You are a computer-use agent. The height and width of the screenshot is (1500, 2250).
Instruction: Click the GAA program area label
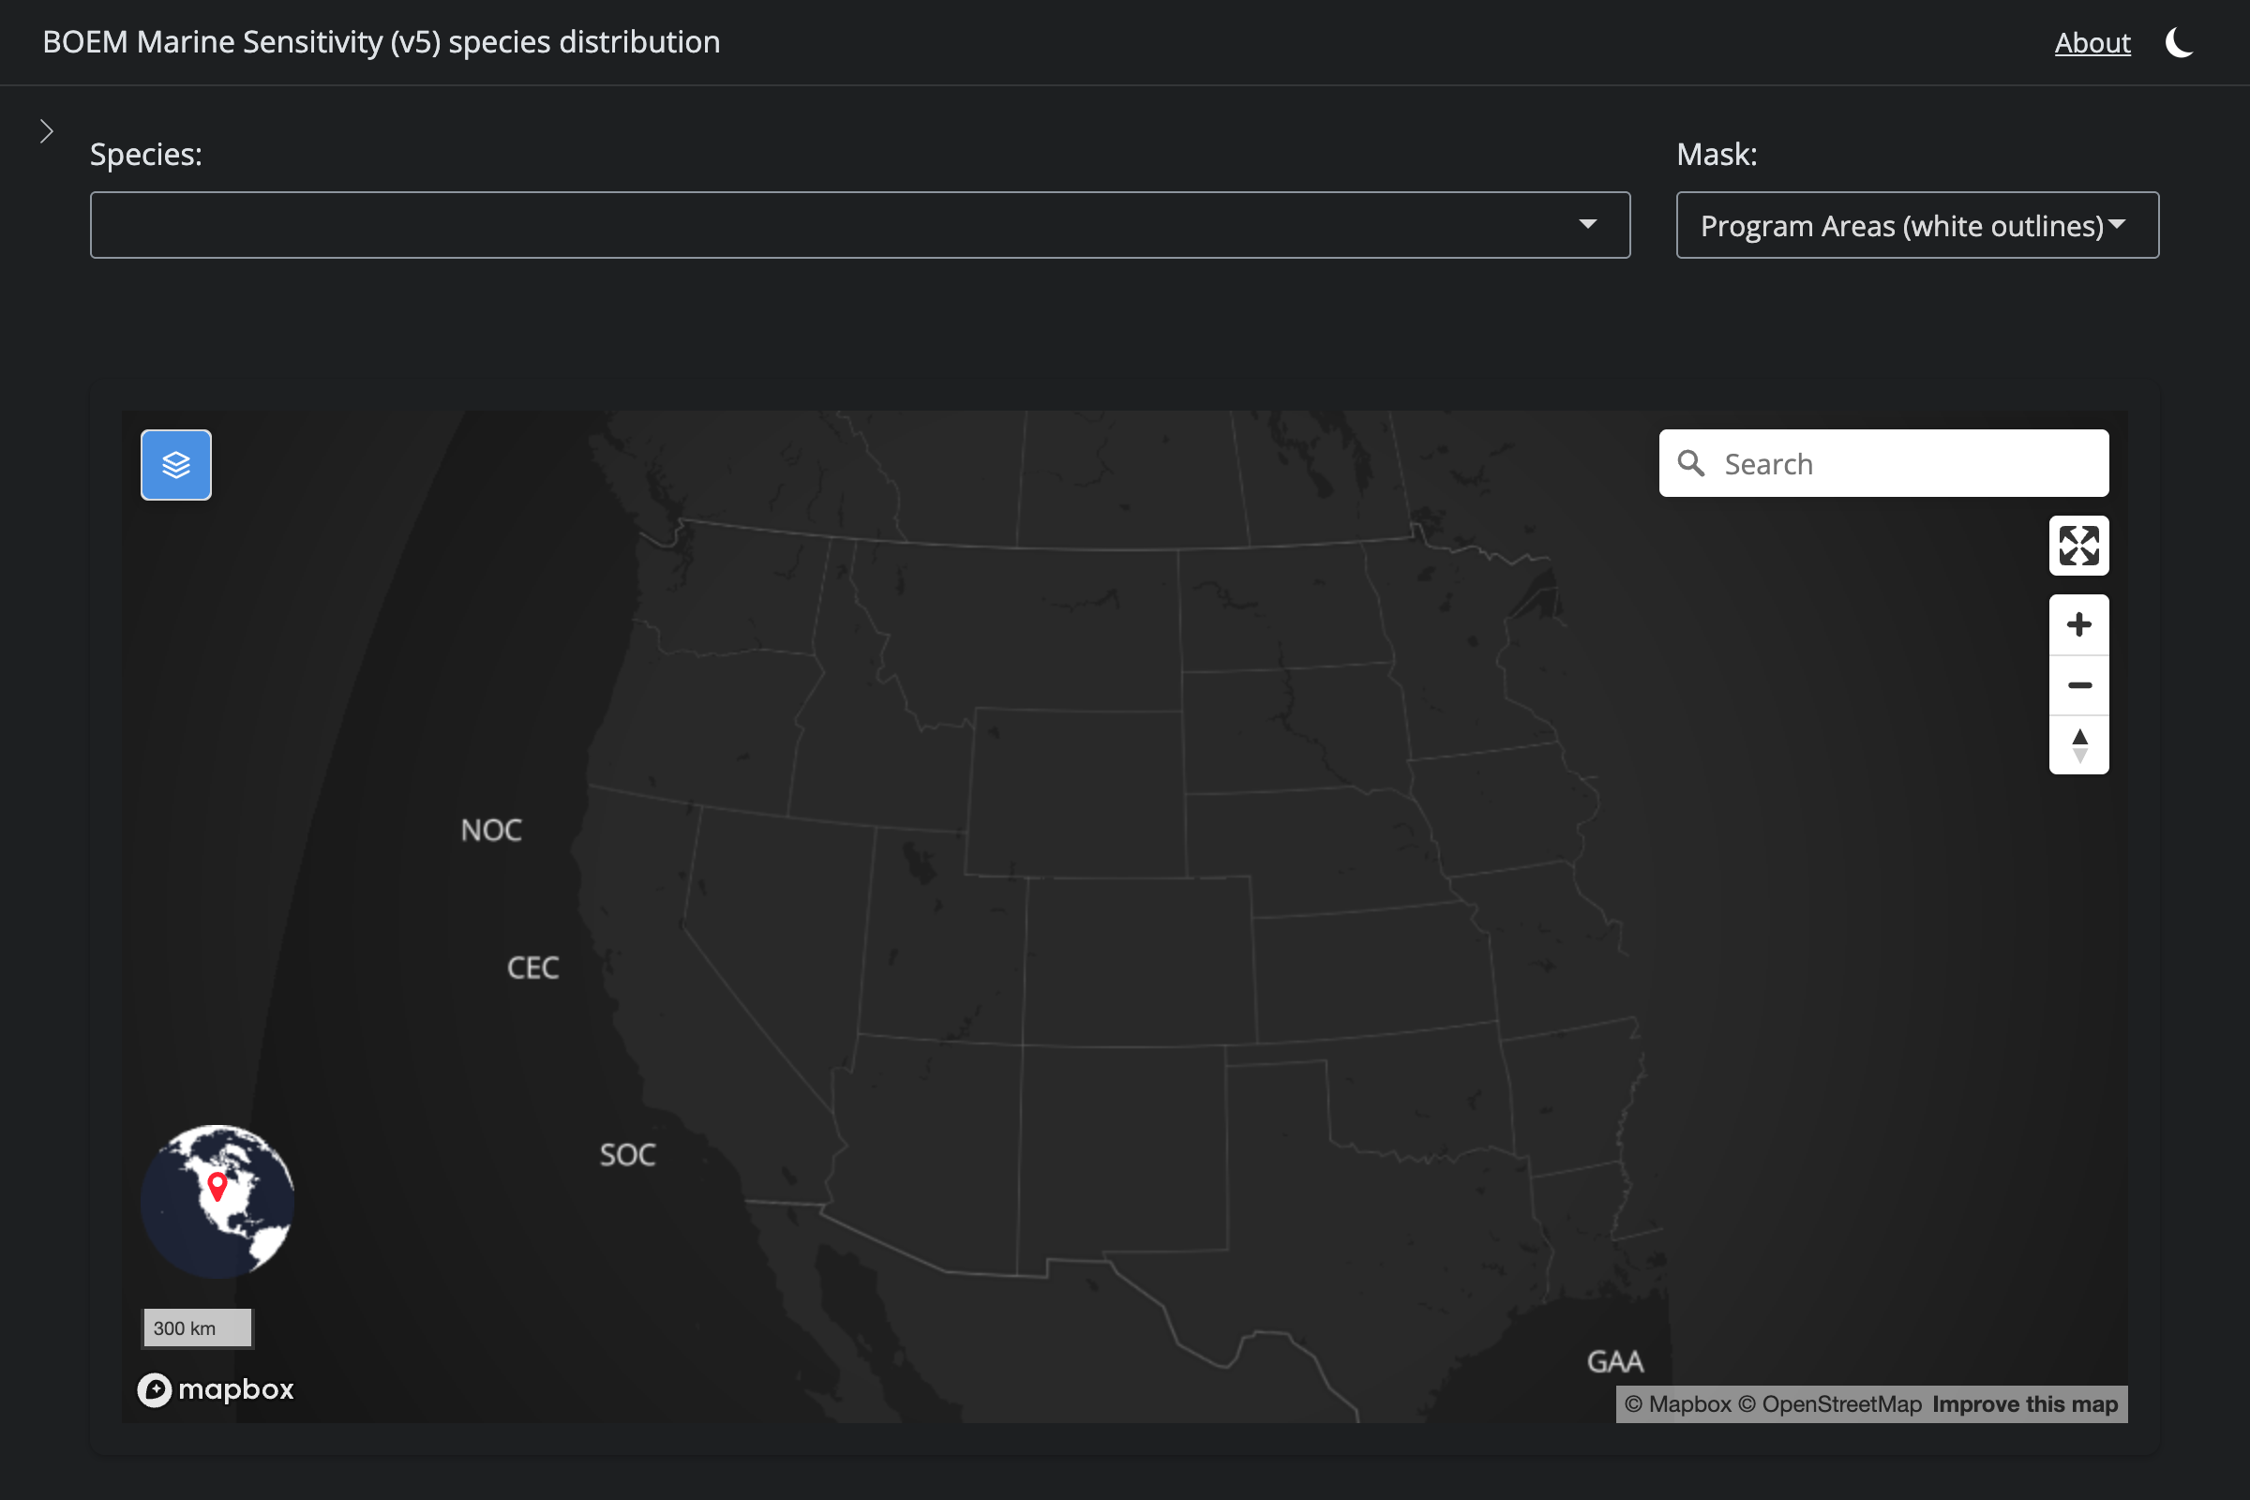pos(1614,1361)
